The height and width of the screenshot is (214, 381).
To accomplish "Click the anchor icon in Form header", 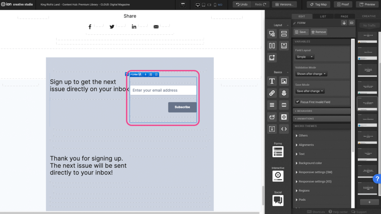I will click(x=344, y=23).
